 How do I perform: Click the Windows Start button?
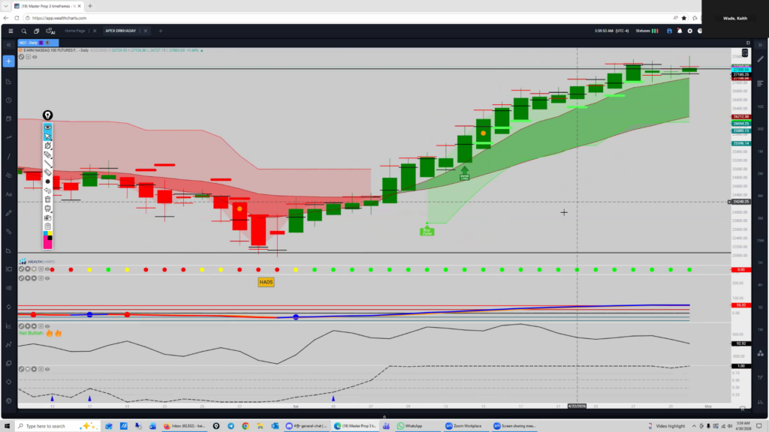coord(7,426)
